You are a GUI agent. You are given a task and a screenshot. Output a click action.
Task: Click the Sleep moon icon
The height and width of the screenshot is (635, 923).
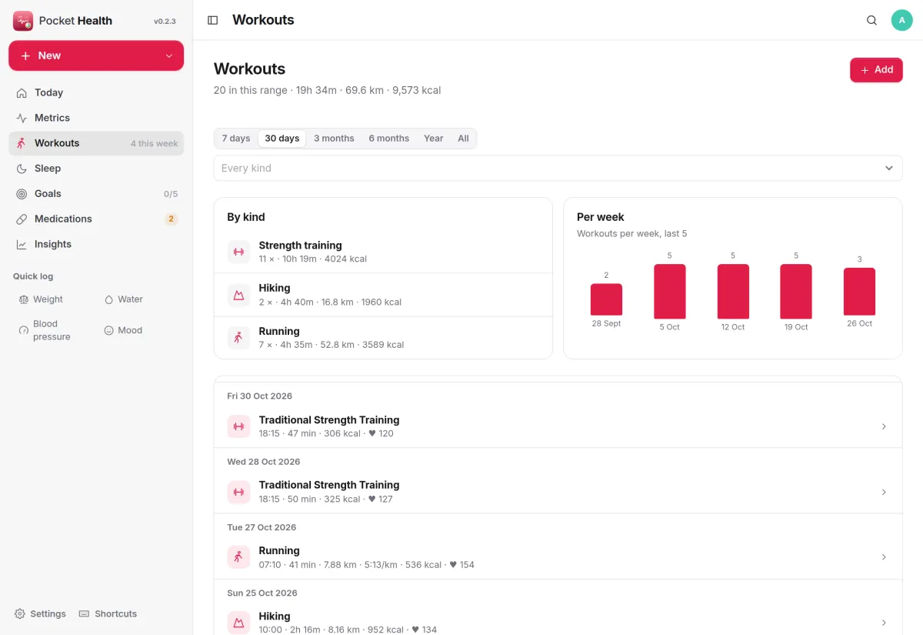(22, 169)
